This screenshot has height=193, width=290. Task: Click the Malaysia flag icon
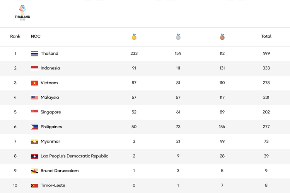(34, 98)
